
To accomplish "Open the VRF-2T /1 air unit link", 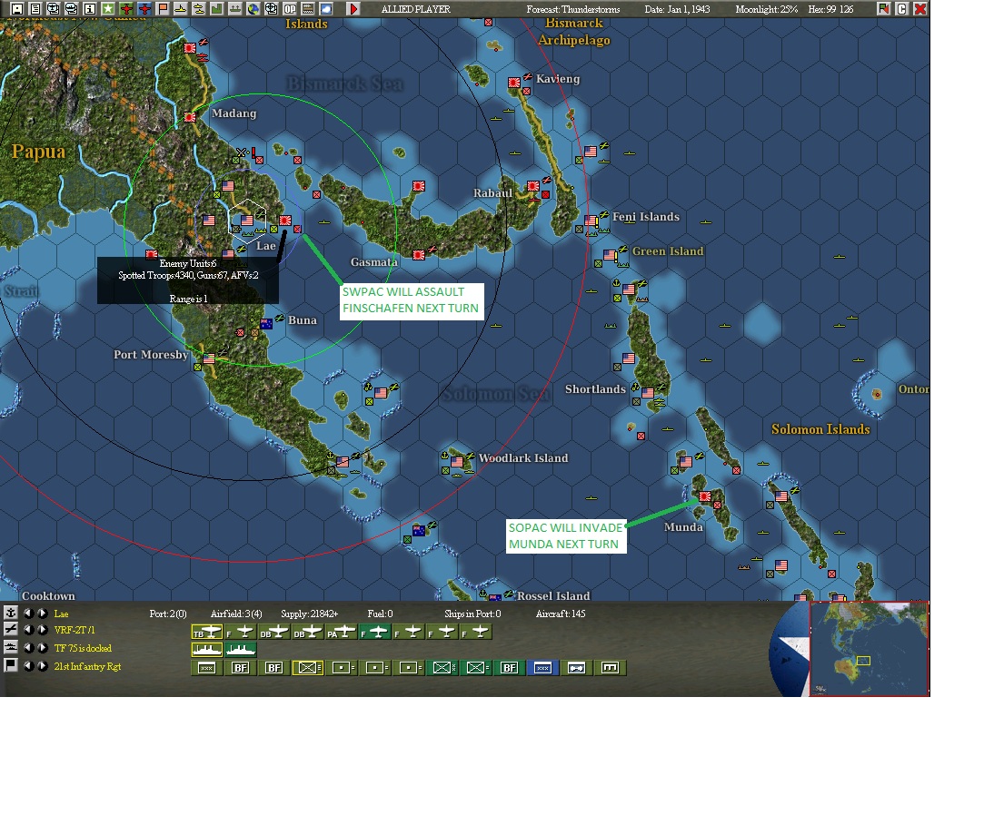I will coord(75,630).
